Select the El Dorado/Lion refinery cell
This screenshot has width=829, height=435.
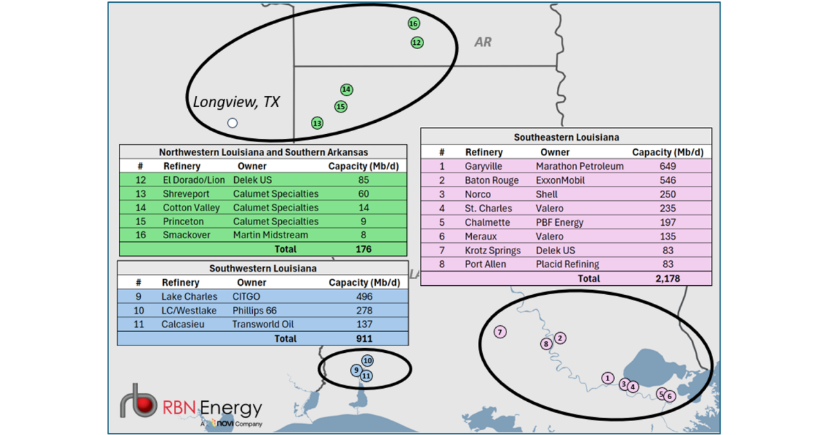point(194,180)
